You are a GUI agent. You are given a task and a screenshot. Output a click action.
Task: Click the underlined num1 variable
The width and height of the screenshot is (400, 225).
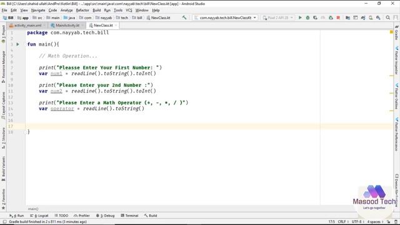click(x=56, y=74)
